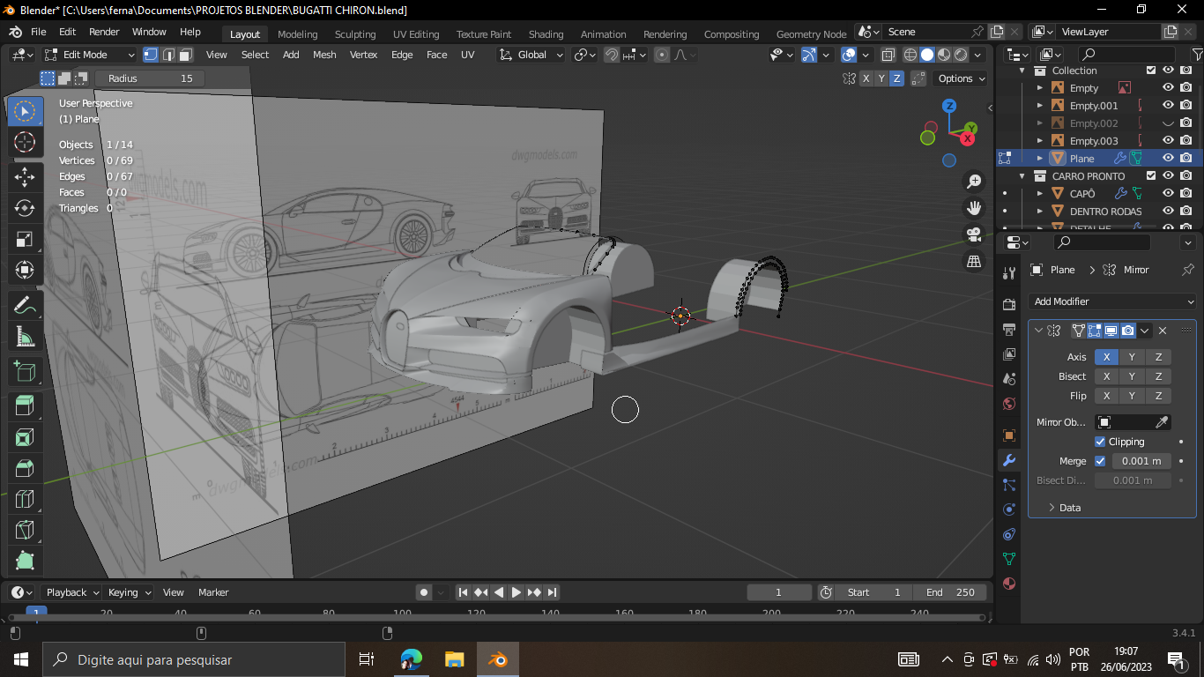Select the Rotate tool in the toolbar

(x=25, y=208)
